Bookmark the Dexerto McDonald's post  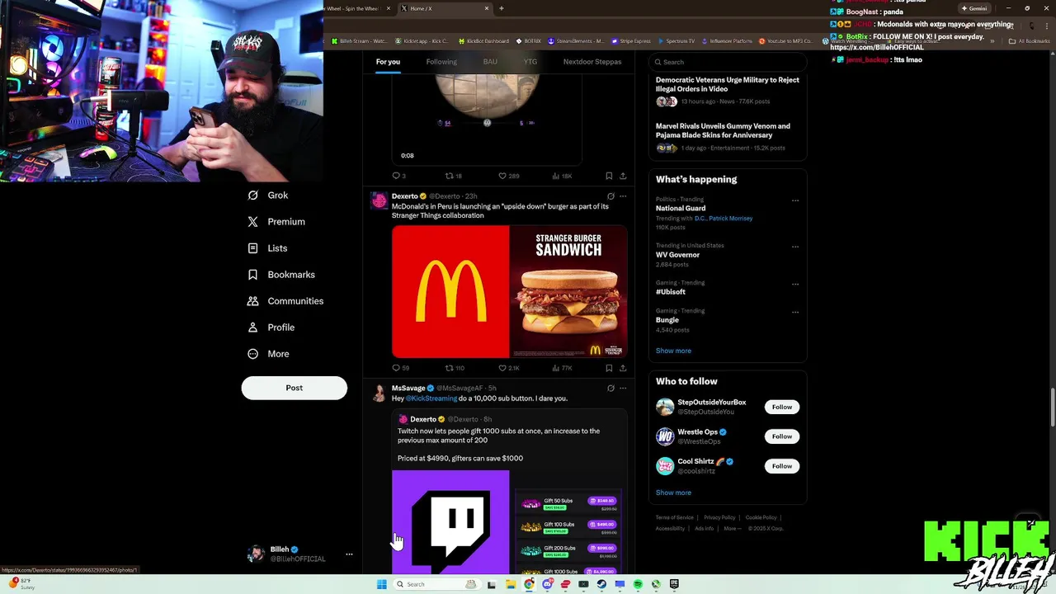(x=609, y=368)
